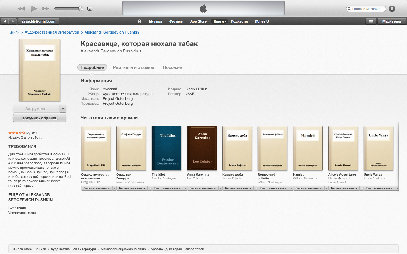Click the fast-forward button
407x254 pixels.
(46, 9)
